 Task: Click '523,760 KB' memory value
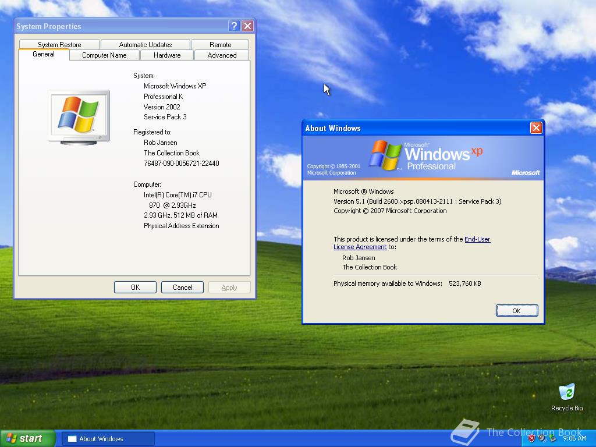(x=465, y=283)
